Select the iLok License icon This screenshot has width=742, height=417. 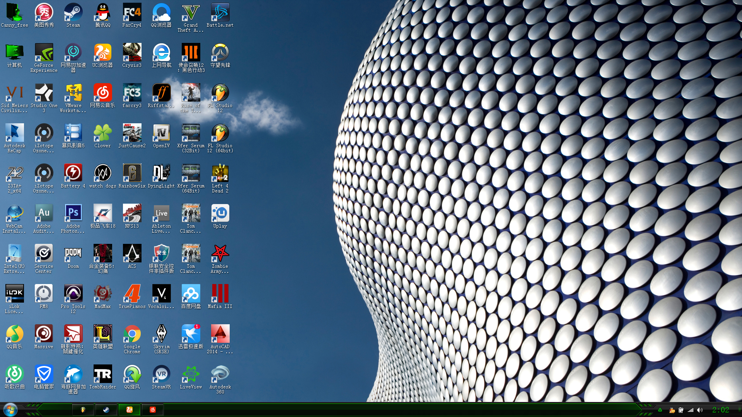click(x=14, y=299)
